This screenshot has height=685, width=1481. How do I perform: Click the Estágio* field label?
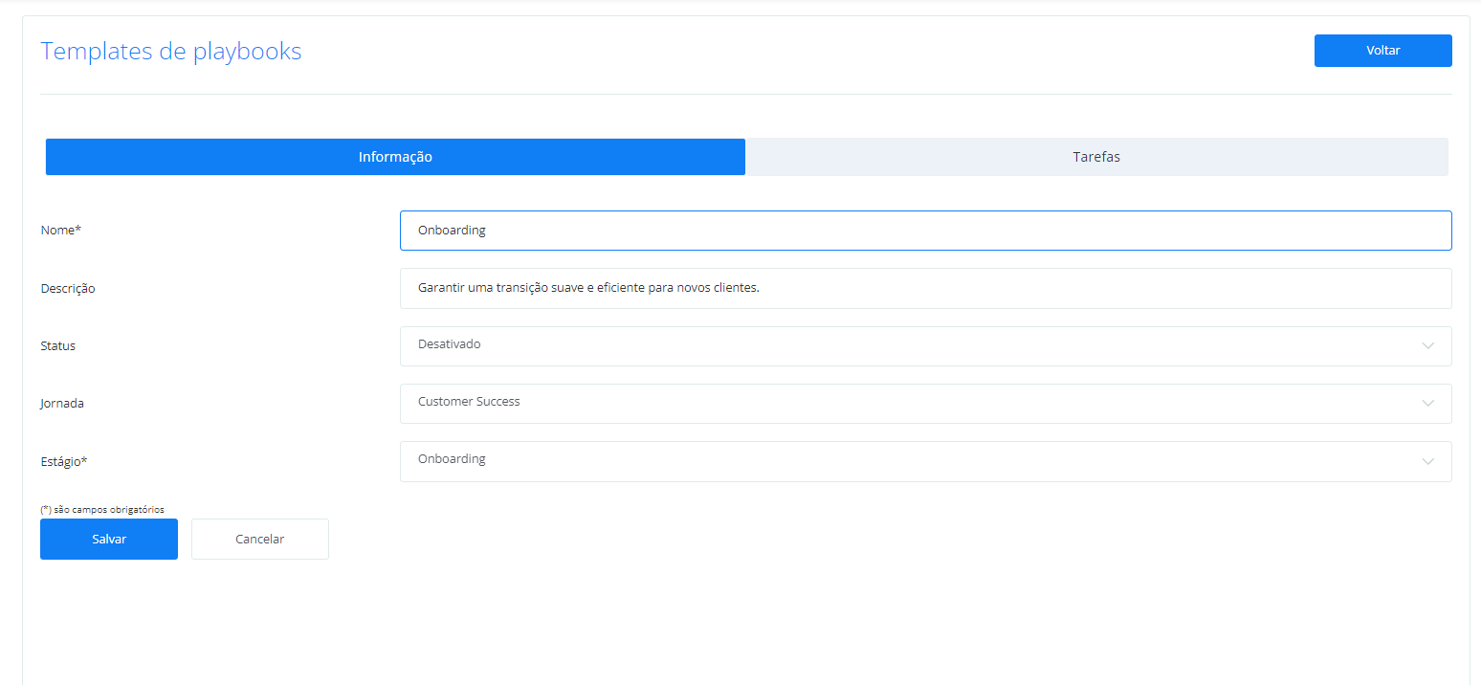[64, 462]
